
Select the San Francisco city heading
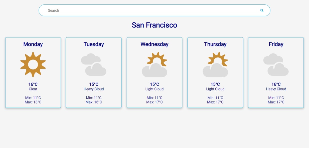click(x=154, y=25)
